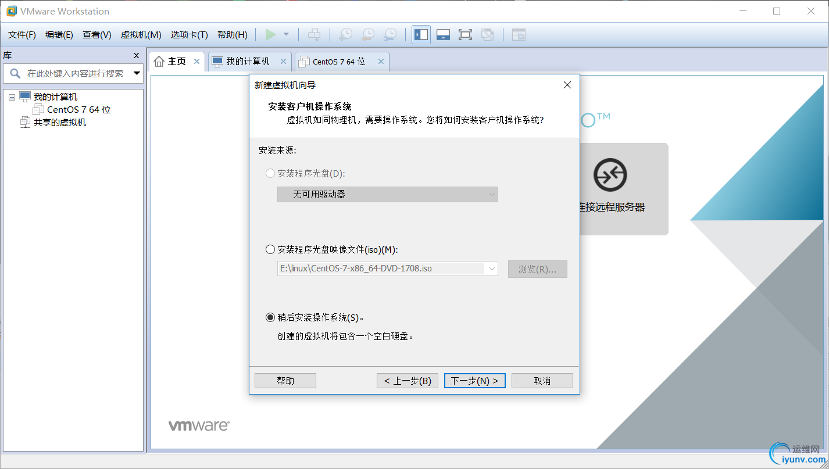The height and width of the screenshot is (469, 829).
Task: Open the power options dropdown arrow
Action: point(286,35)
